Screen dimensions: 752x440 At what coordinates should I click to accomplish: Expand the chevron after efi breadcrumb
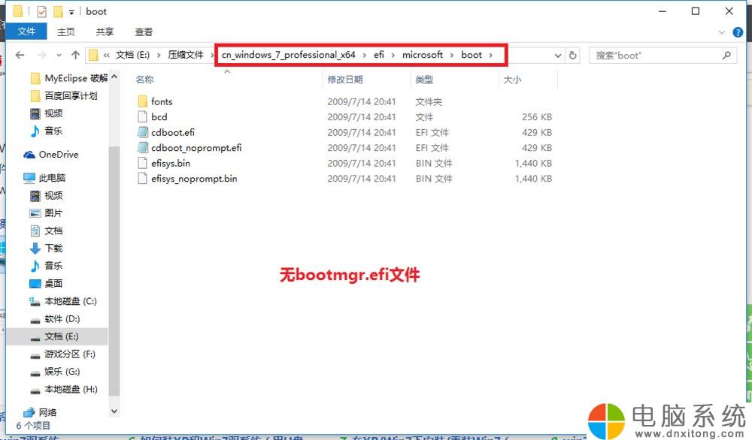(393, 56)
